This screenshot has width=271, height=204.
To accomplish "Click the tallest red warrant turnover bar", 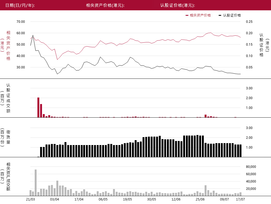I will 38,108.
